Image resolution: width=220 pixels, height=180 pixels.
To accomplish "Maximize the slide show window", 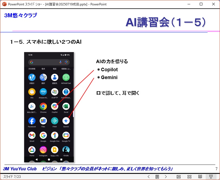I will coord(201,4).
